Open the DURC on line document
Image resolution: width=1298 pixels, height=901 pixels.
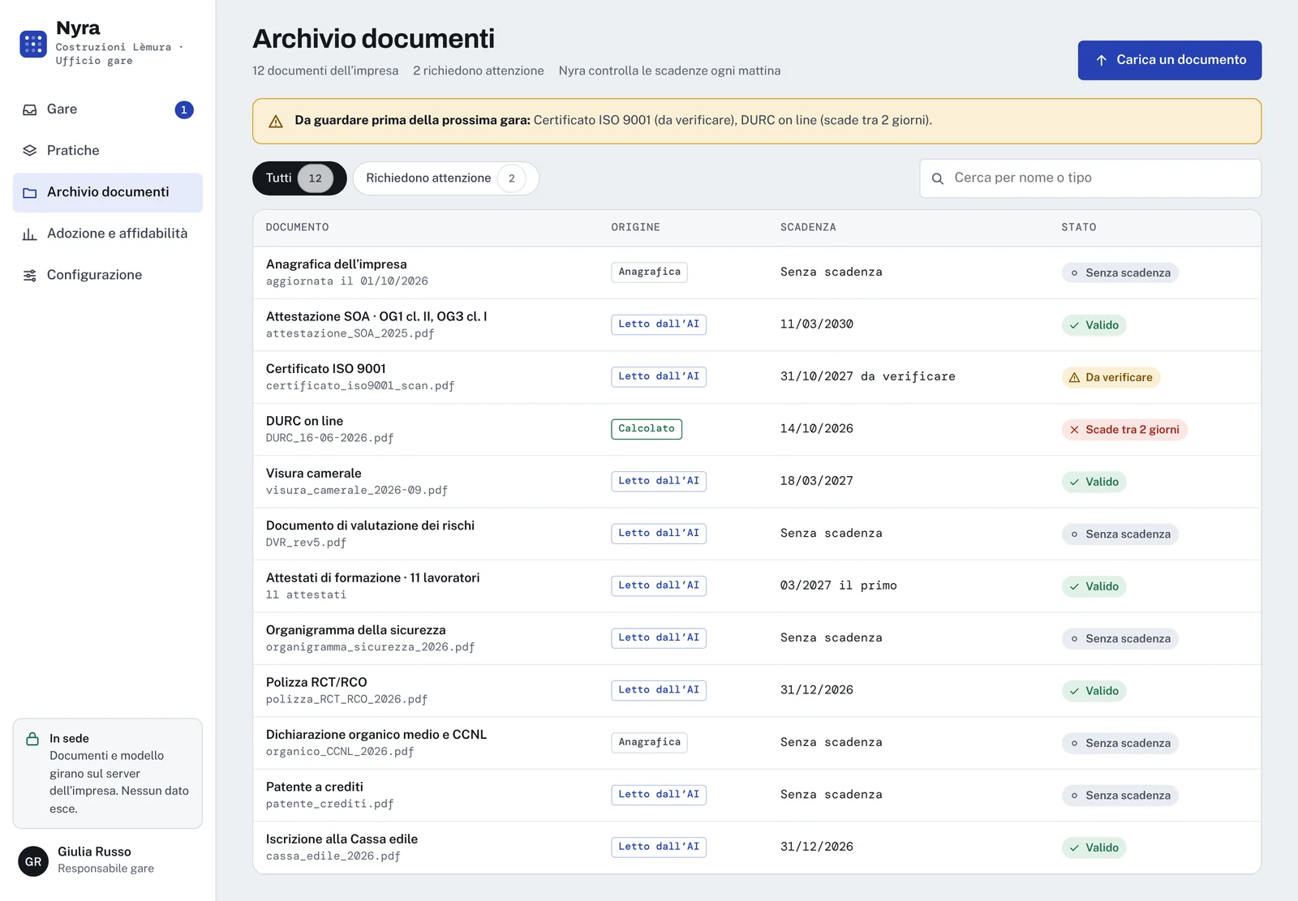tap(757, 430)
